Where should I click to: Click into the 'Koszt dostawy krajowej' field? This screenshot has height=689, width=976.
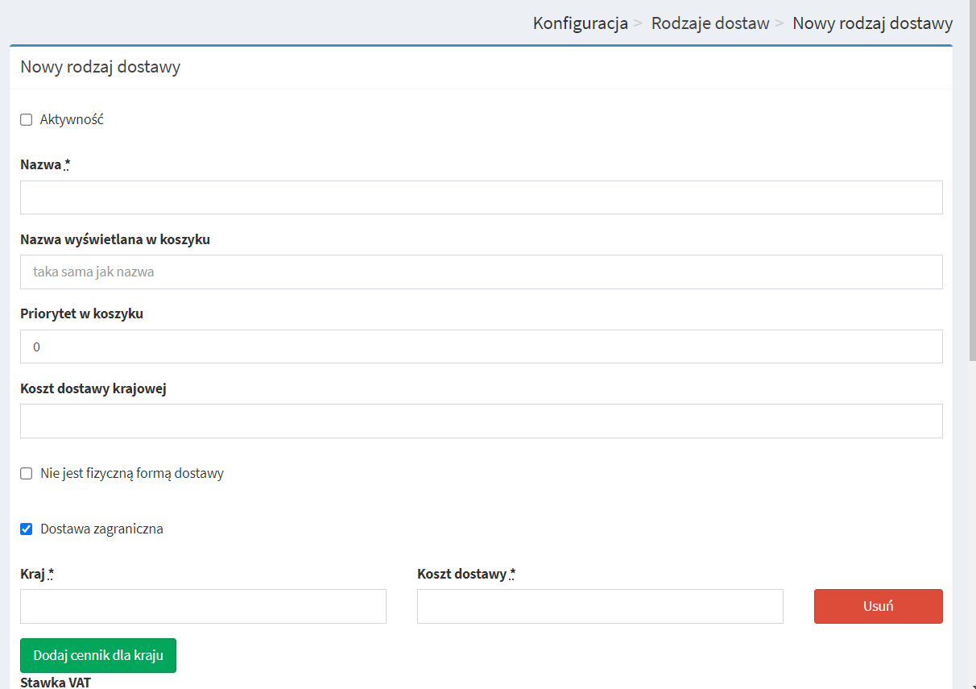[482, 421]
